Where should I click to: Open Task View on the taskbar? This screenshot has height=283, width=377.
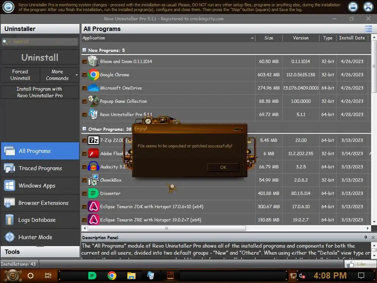pyautogui.click(x=48, y=276)
